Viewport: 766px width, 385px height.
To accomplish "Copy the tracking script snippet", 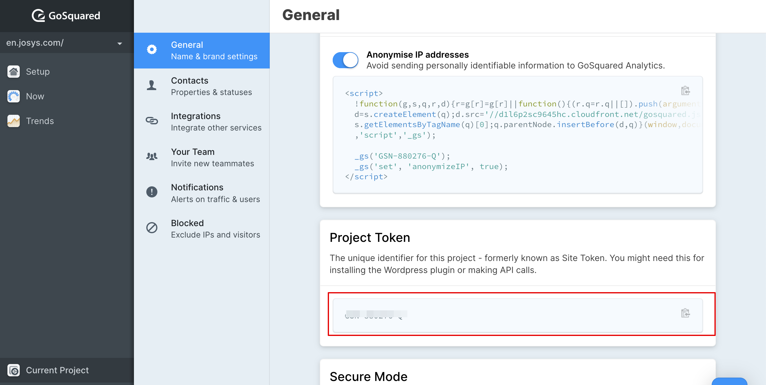I will pos(685,91).
